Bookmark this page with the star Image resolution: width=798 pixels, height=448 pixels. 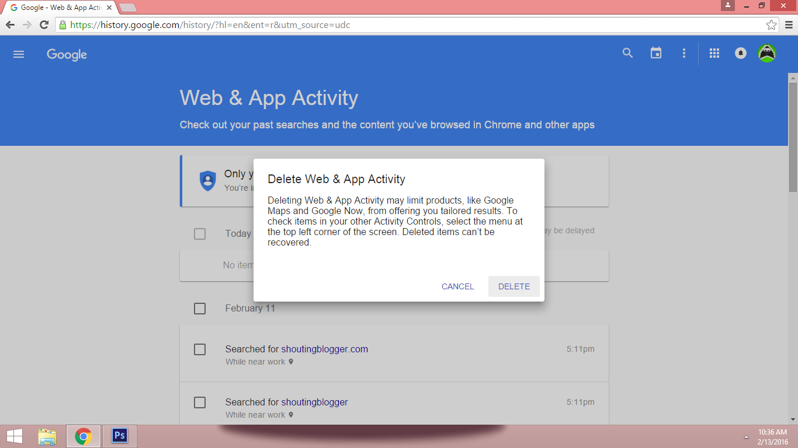tap(772, 24)
